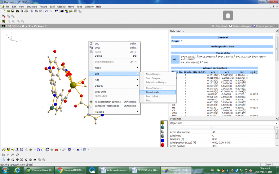The image size is (279, 174).
Task: Click the Label text value field
Action: (243, 136)
